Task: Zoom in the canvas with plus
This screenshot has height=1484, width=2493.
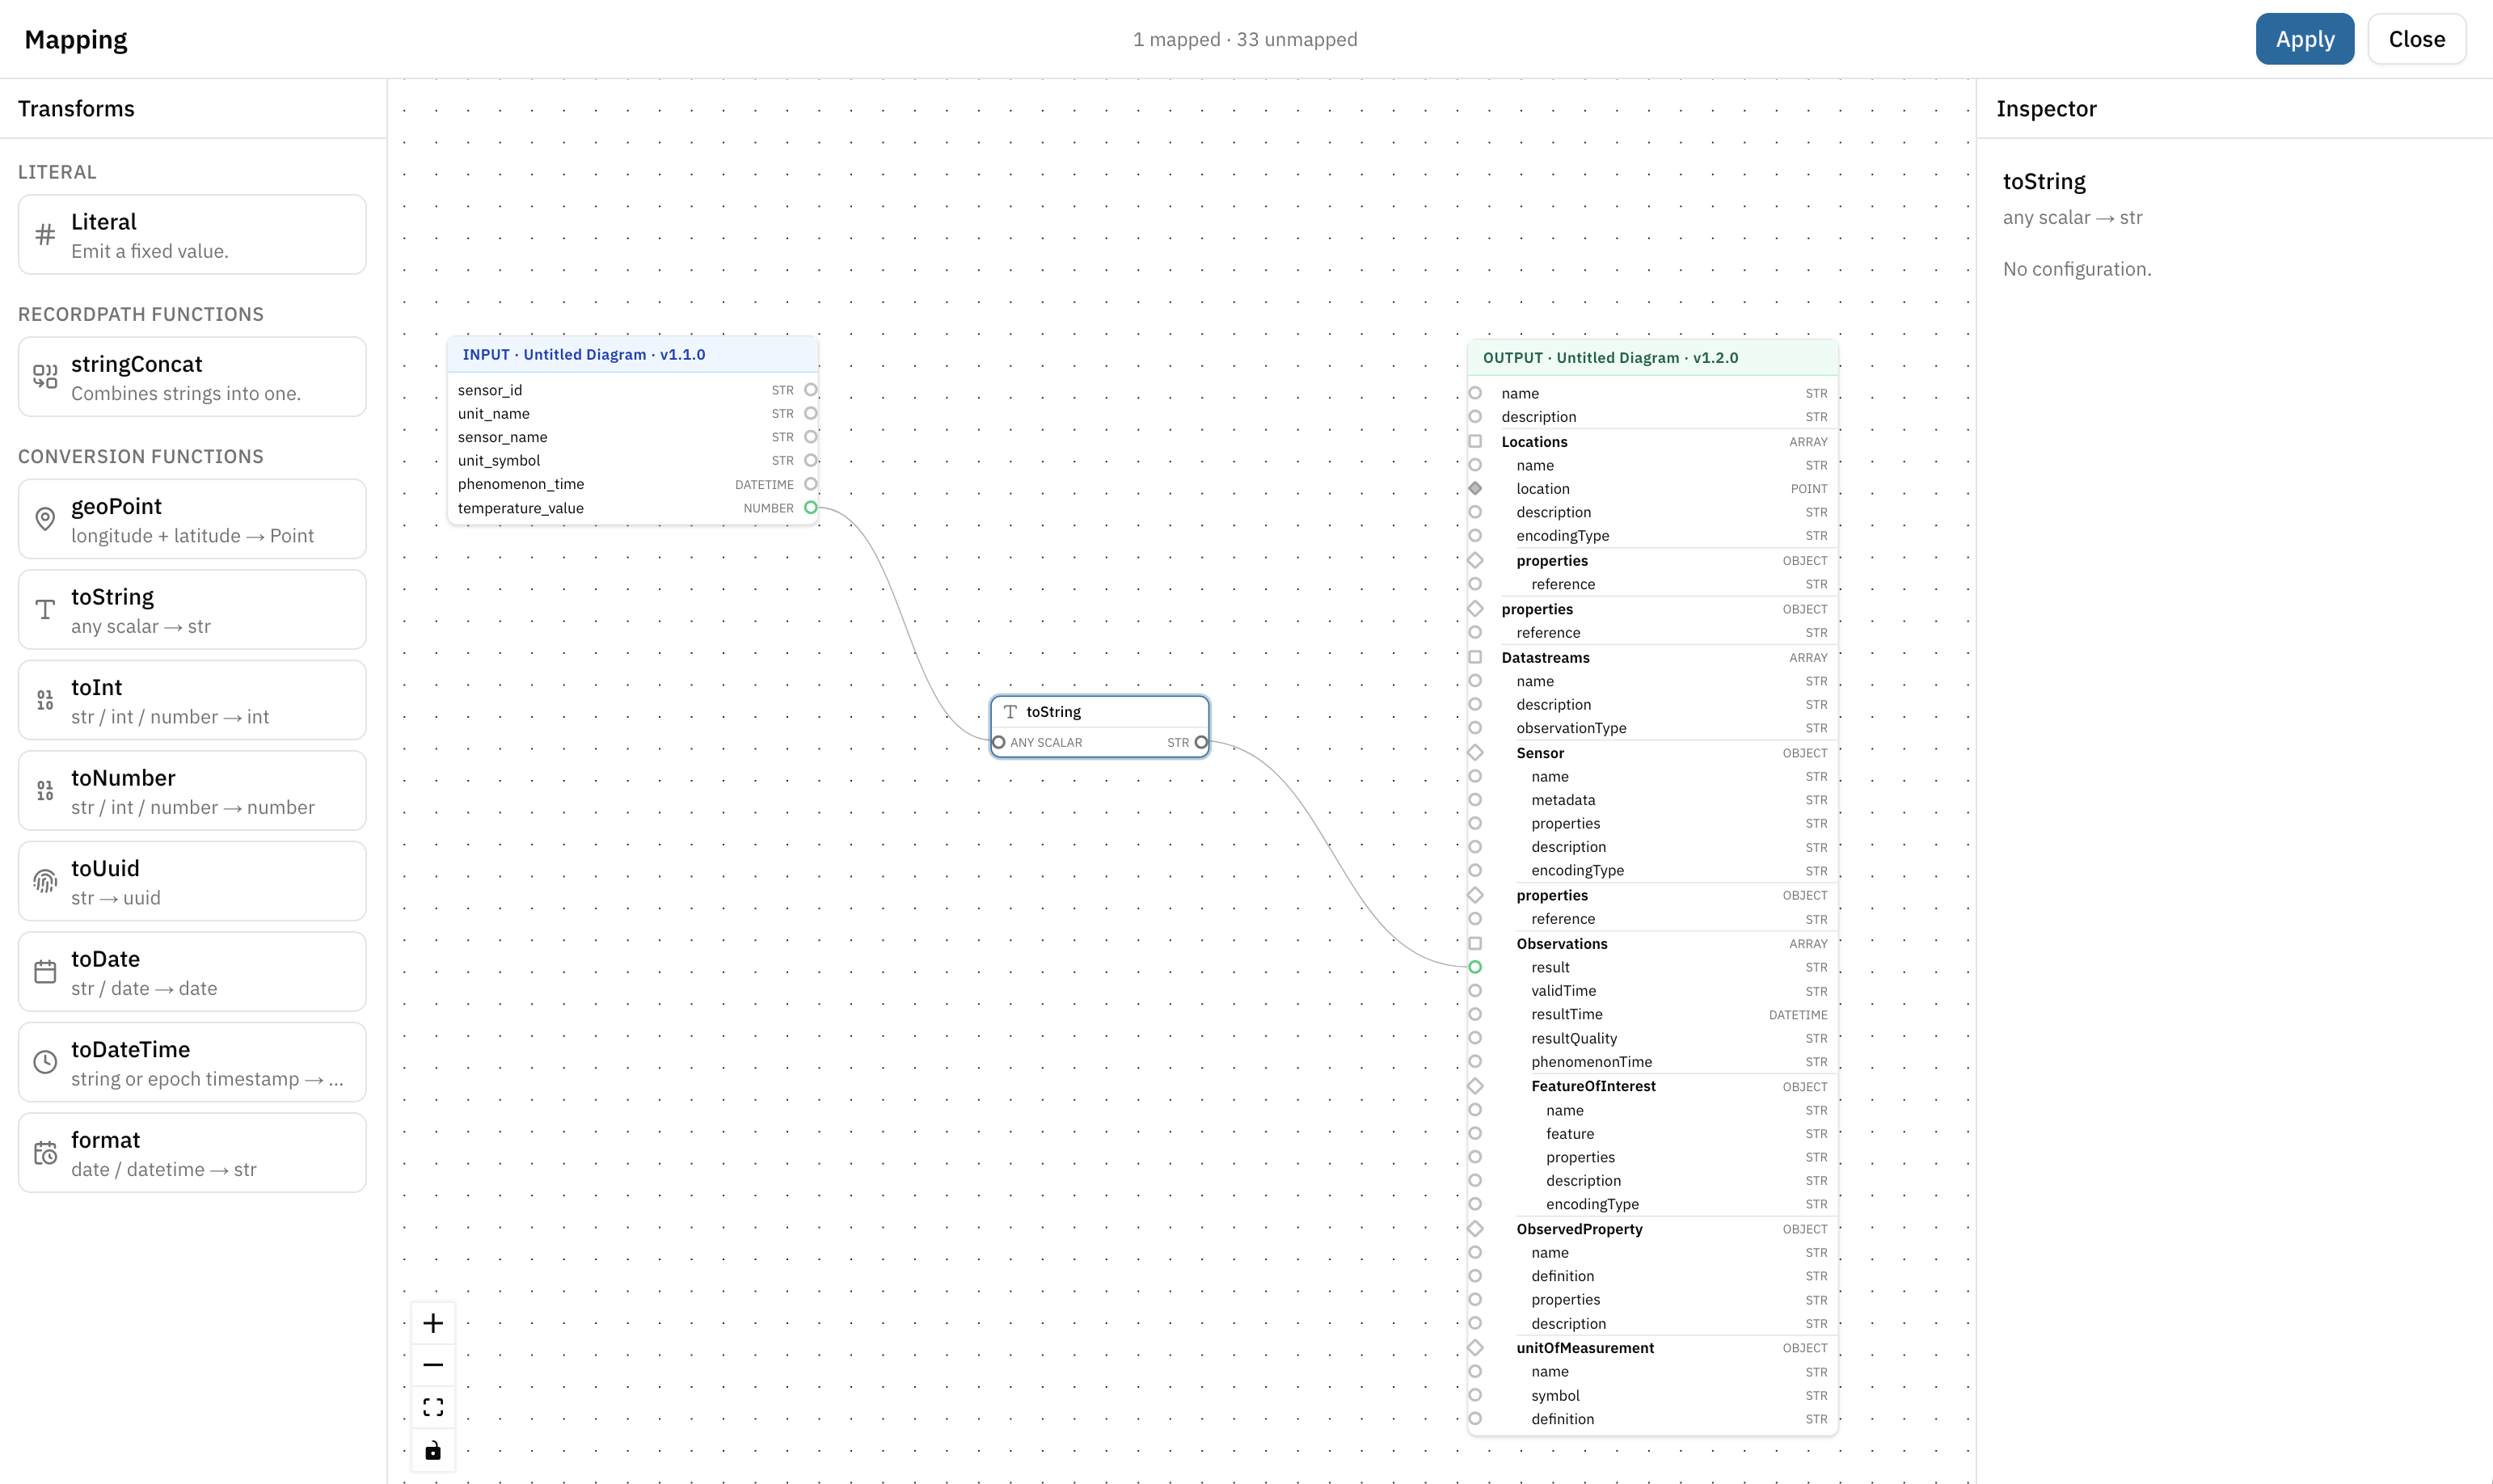Action: point(433,1323)
